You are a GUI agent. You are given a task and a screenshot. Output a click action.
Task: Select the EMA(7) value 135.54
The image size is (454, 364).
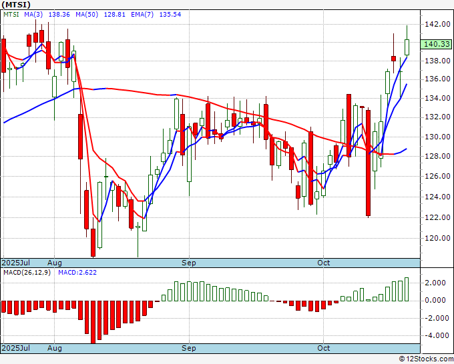point(170,14)
